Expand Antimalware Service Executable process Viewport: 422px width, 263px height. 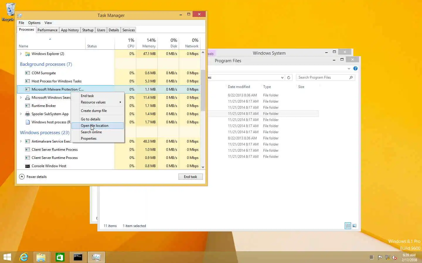click(21, 141)
